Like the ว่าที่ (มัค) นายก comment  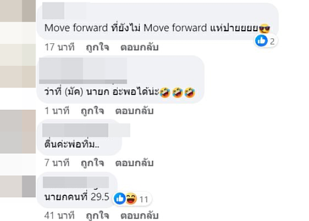(x=92, y=111)
